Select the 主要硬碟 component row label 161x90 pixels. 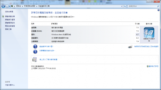click(35, 41)
